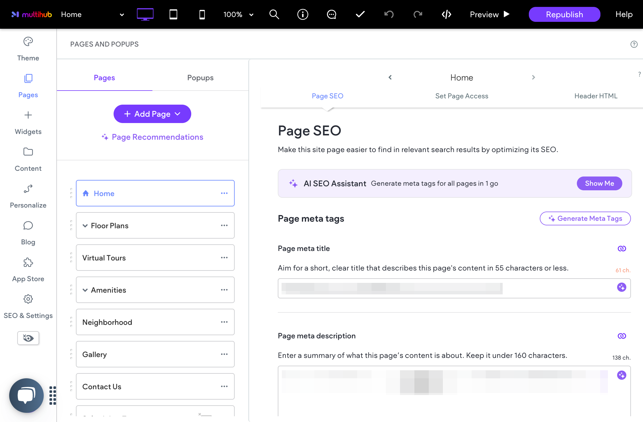The image size is (643, 422).
Task: Open the Theme panel
Action: click(28, 49)
